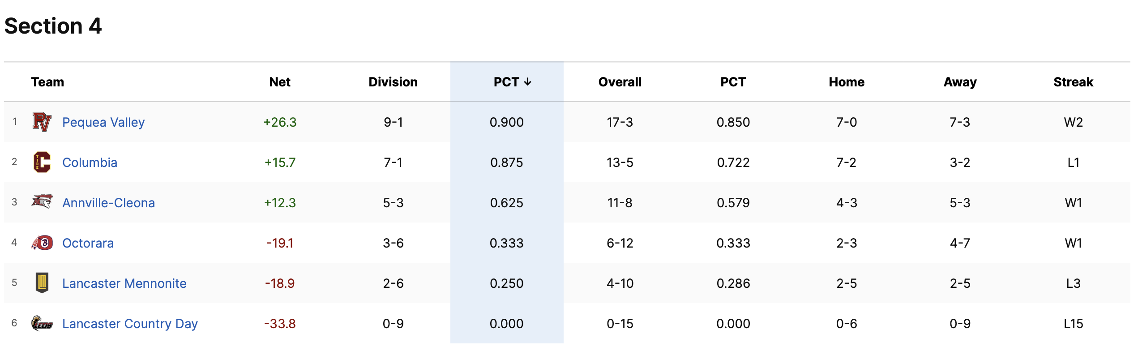Sort standings by Streak column header

pyautogui.click(x=1073, y=82)
